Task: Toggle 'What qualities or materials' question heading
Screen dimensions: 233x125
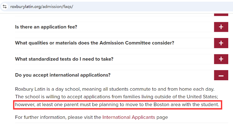Action: coord(95,43)
